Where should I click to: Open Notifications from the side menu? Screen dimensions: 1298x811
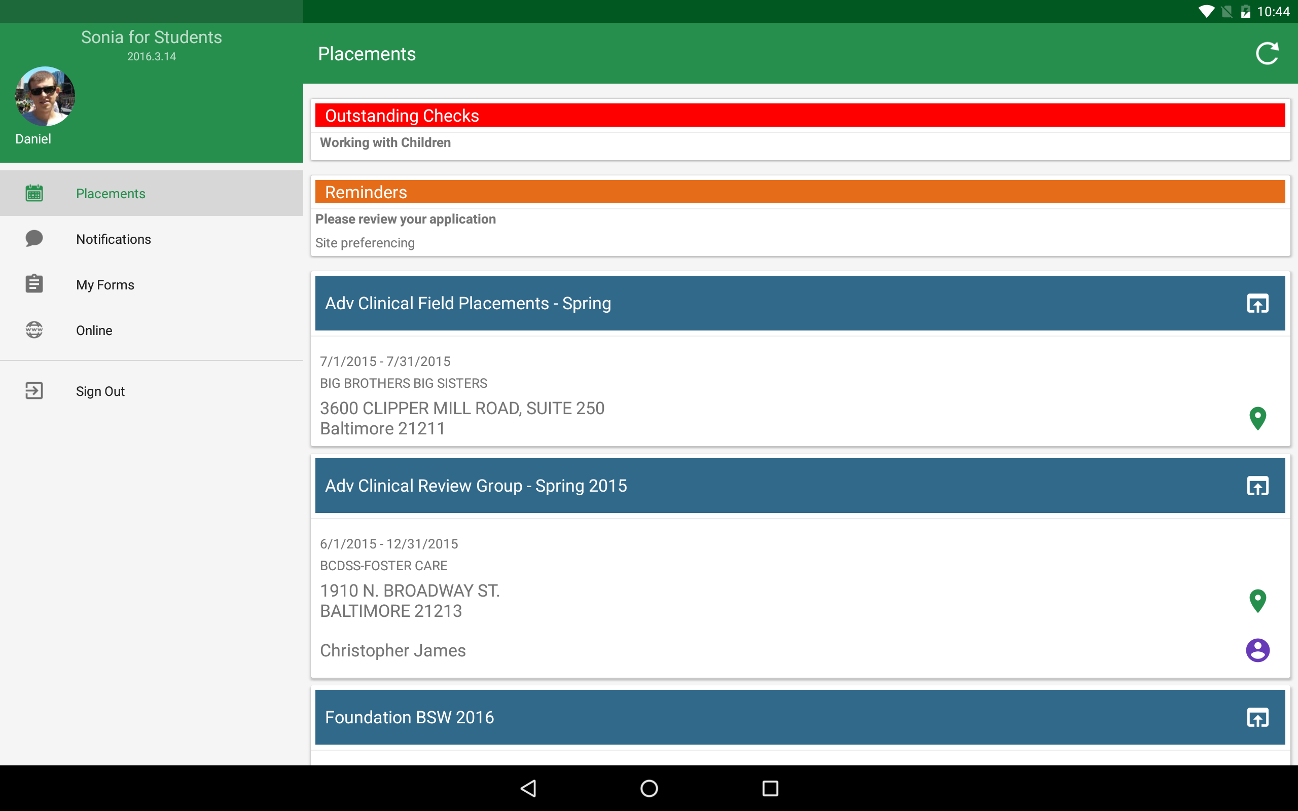(152, 239)
